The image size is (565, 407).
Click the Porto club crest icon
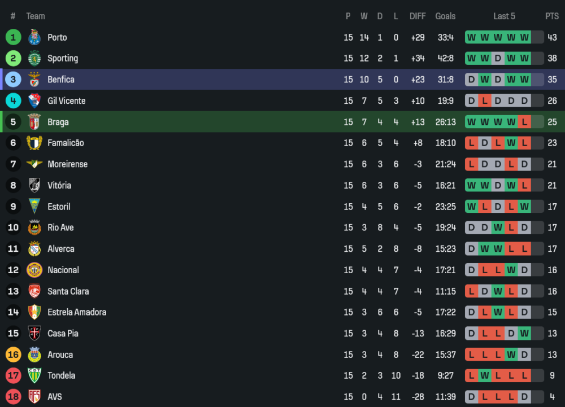point(34,37)
